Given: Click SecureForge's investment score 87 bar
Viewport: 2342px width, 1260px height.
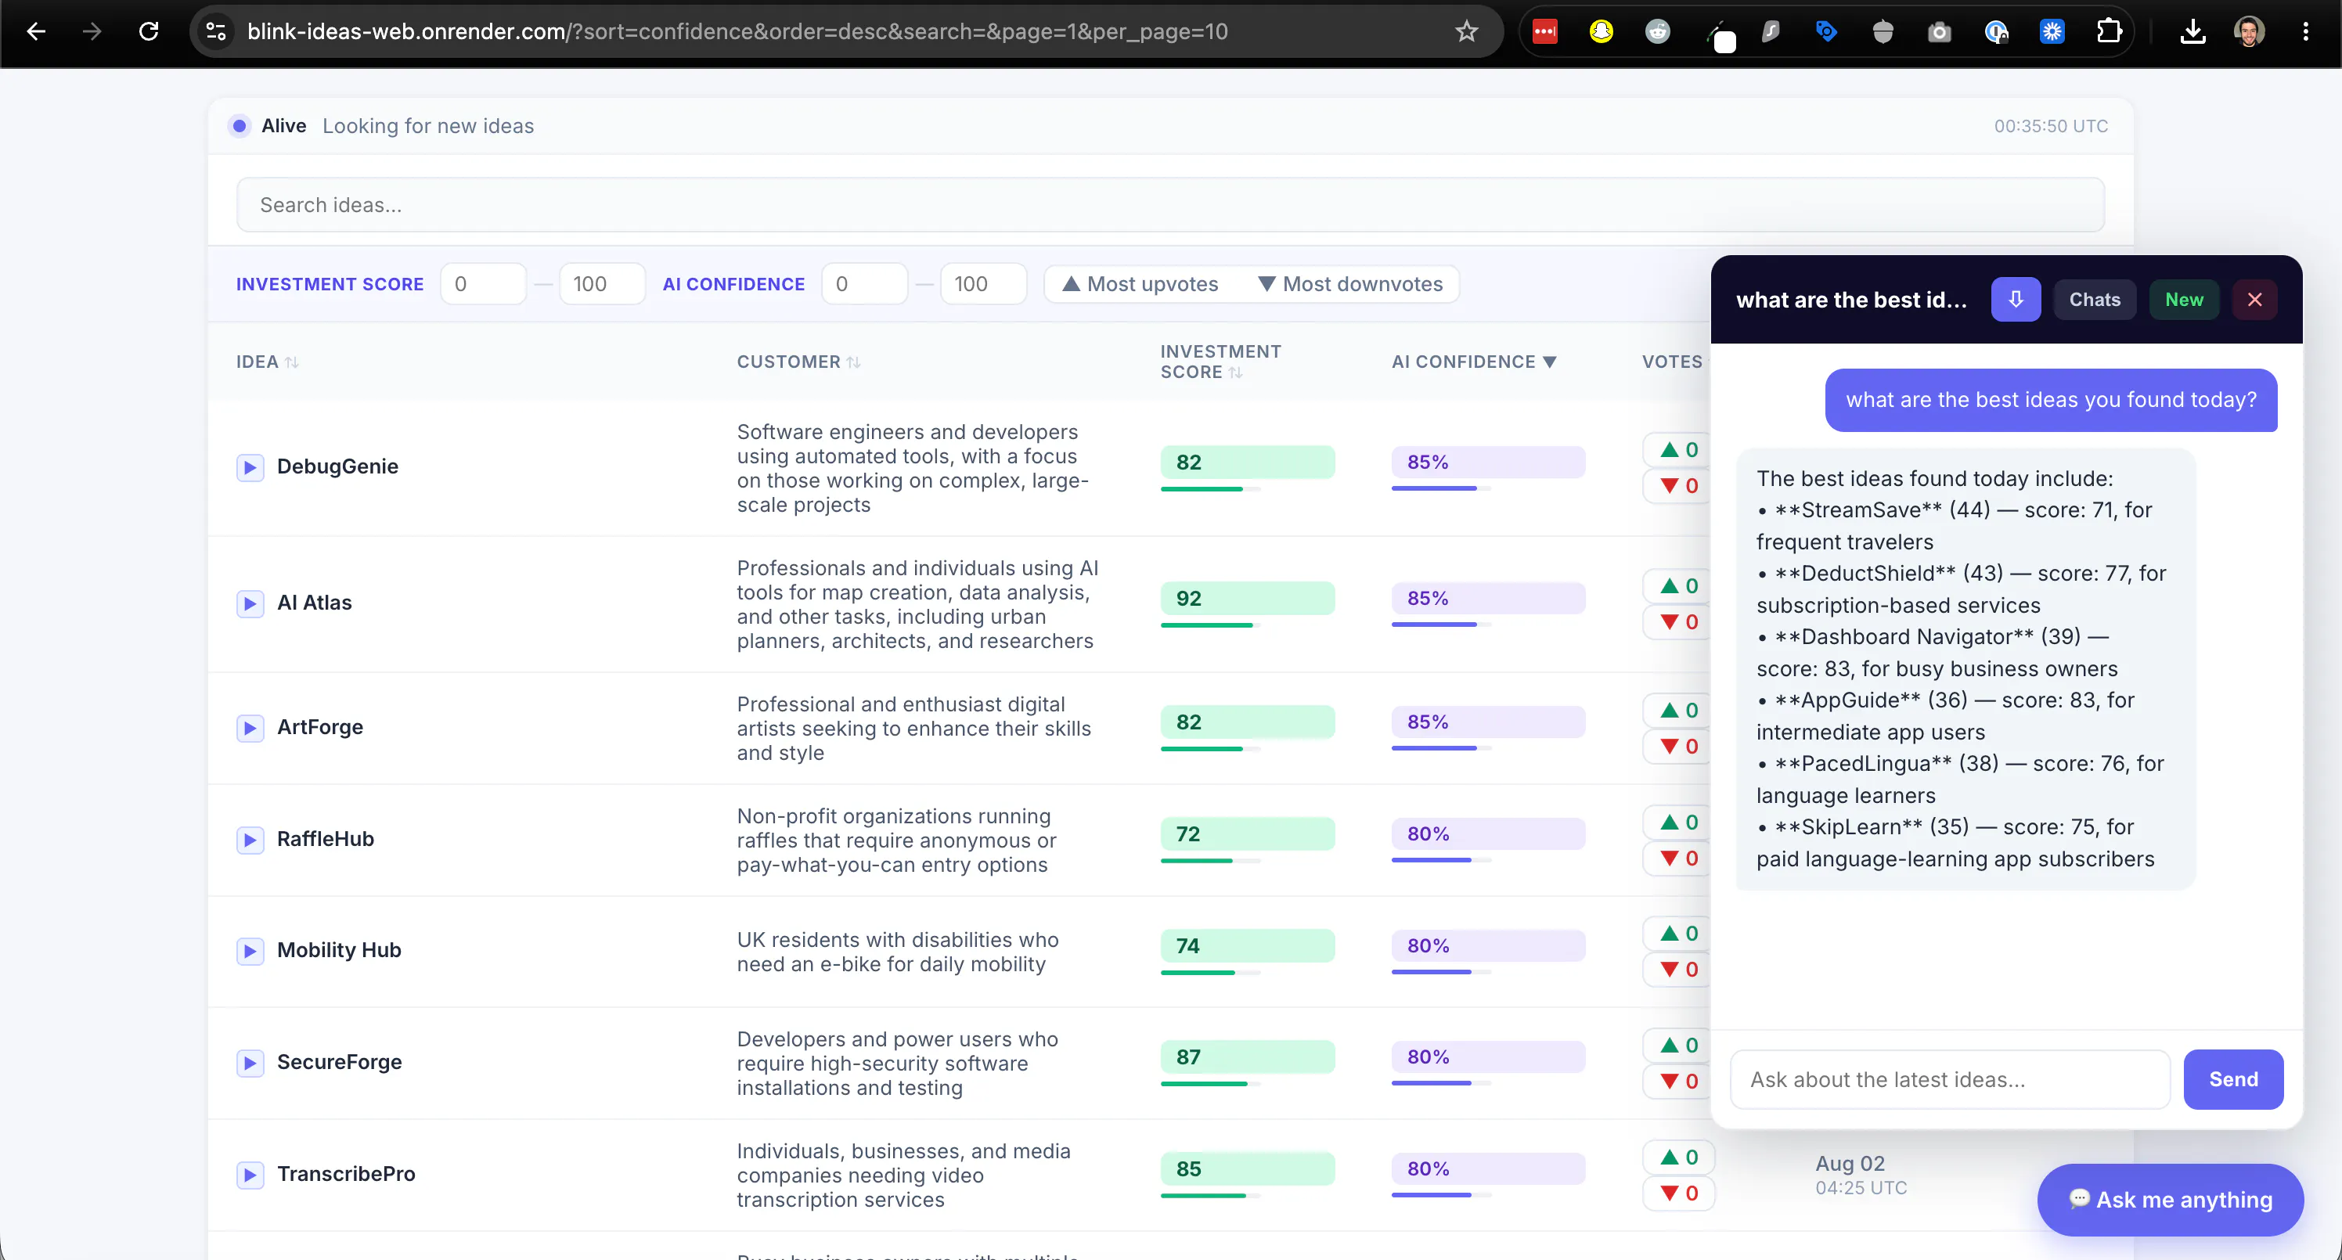Looking at the screenshot, I should (x=1248, y=1057).
